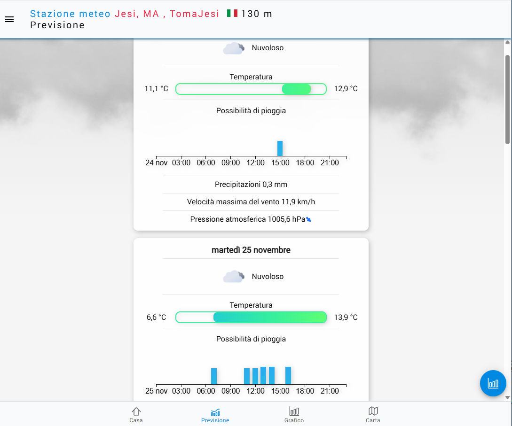The image size is (512, 426).
Task: Click the TomaJesi station link
Action: click(x=194, y=14)
